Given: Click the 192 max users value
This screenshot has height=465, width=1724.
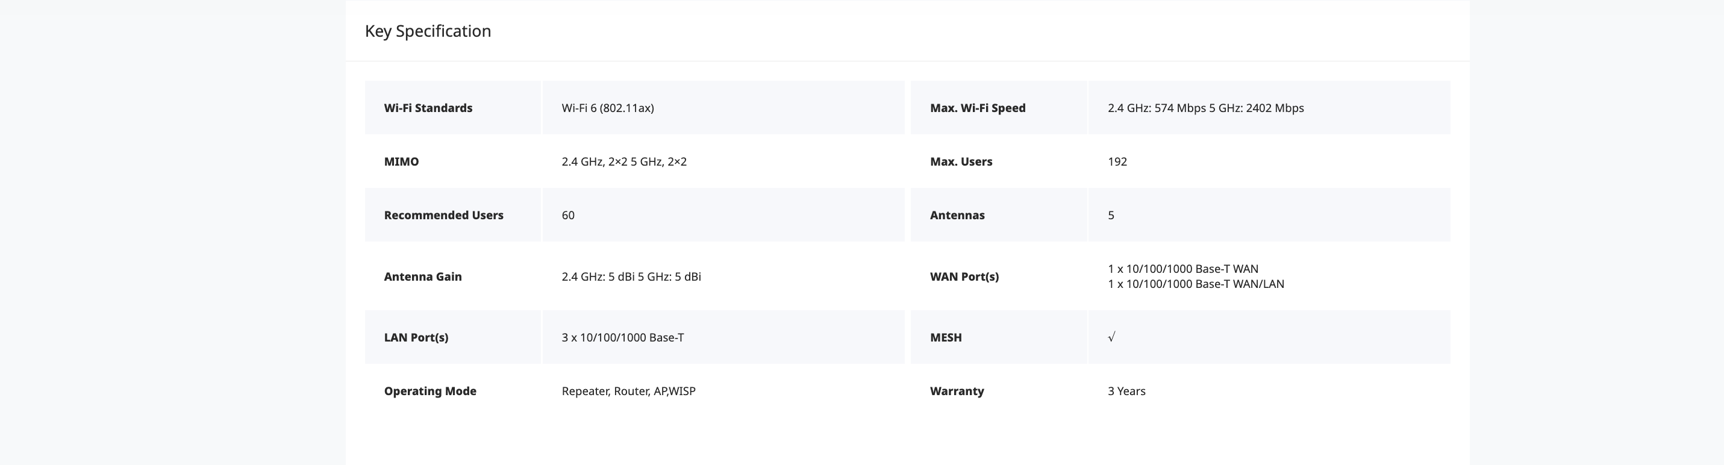Looking at the screenshot, I should point(1117,162).
